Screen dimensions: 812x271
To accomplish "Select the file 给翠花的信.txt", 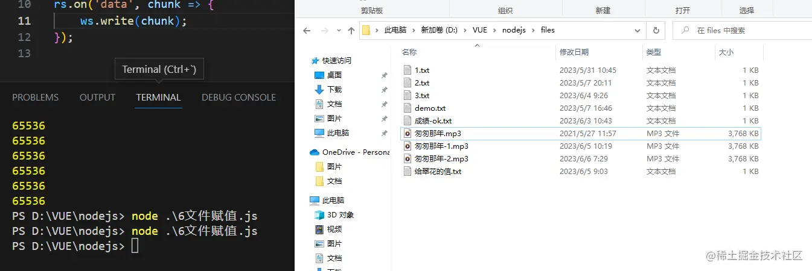I will (438, 171).
